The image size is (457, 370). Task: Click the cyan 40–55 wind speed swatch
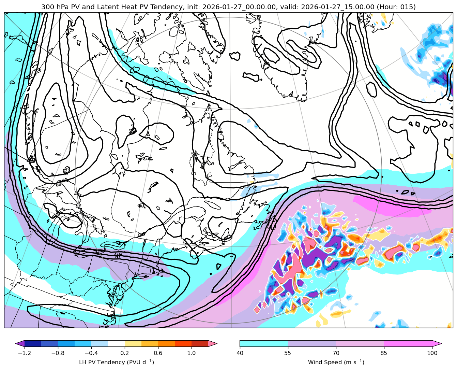coord(264,343)
